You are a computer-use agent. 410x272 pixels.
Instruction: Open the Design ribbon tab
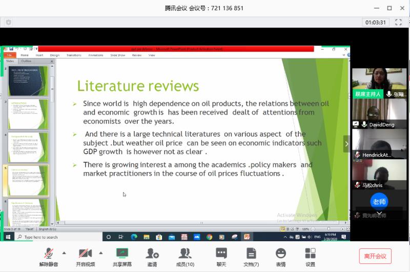(x=55, y=55)
